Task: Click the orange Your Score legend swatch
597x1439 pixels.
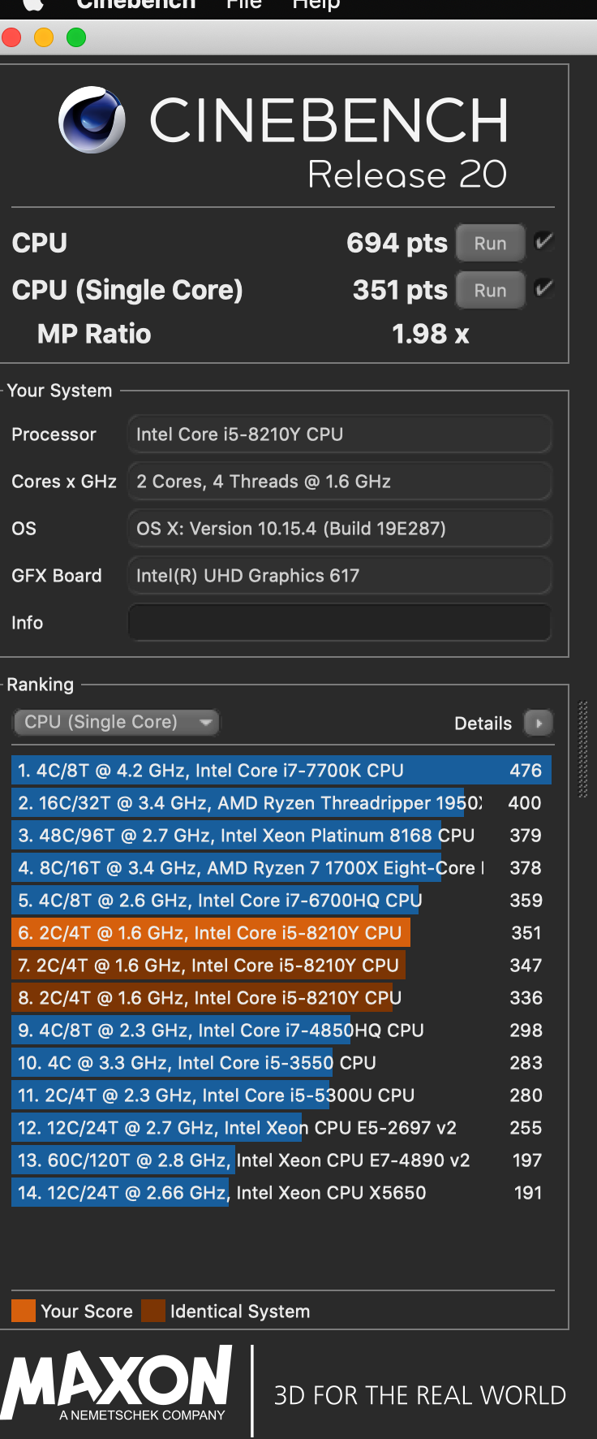Action: (x=24, y=1311)
